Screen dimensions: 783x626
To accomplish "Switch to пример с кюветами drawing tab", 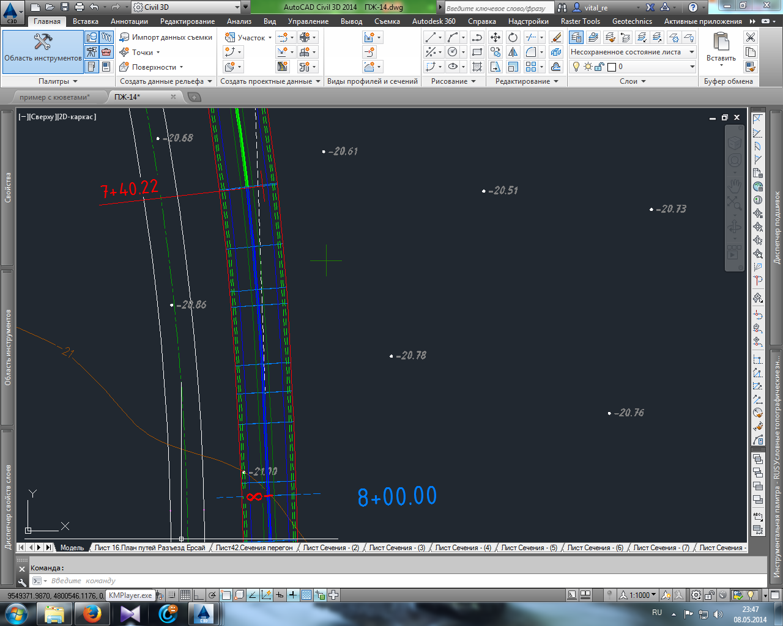I will [x=54, y=97].
